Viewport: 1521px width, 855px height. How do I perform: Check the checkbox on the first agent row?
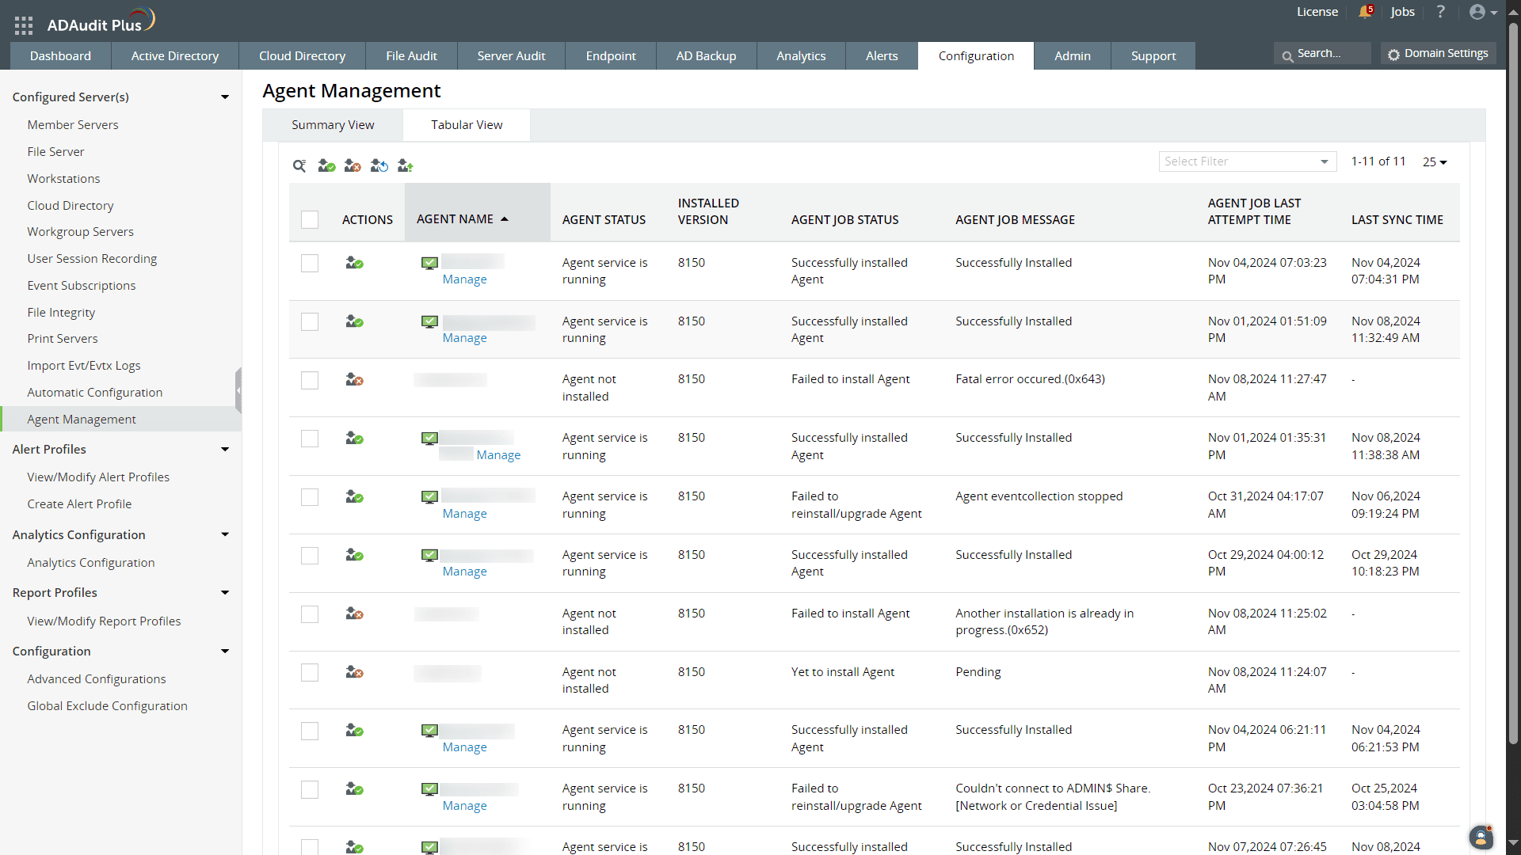tap(310, 263)
